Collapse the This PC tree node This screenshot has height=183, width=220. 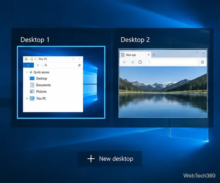(x=27, y=99)
